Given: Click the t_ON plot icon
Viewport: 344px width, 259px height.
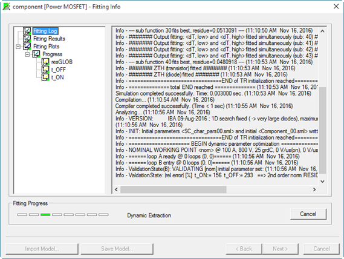Looking at the screenshot, I should (x=45, y=77).
